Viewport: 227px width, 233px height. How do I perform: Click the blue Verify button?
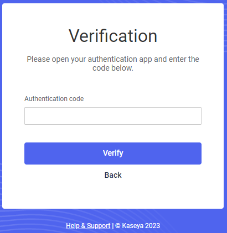(x=113, y=153)
